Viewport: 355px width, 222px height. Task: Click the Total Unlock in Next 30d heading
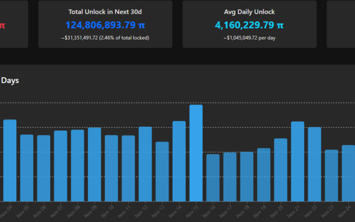click(105, 12)
